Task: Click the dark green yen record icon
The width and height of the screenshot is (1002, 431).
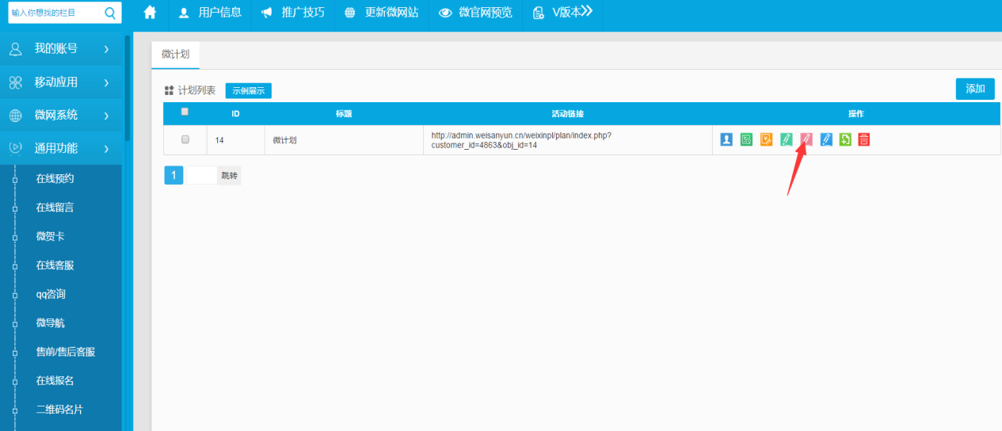Action: pos(746,139)
